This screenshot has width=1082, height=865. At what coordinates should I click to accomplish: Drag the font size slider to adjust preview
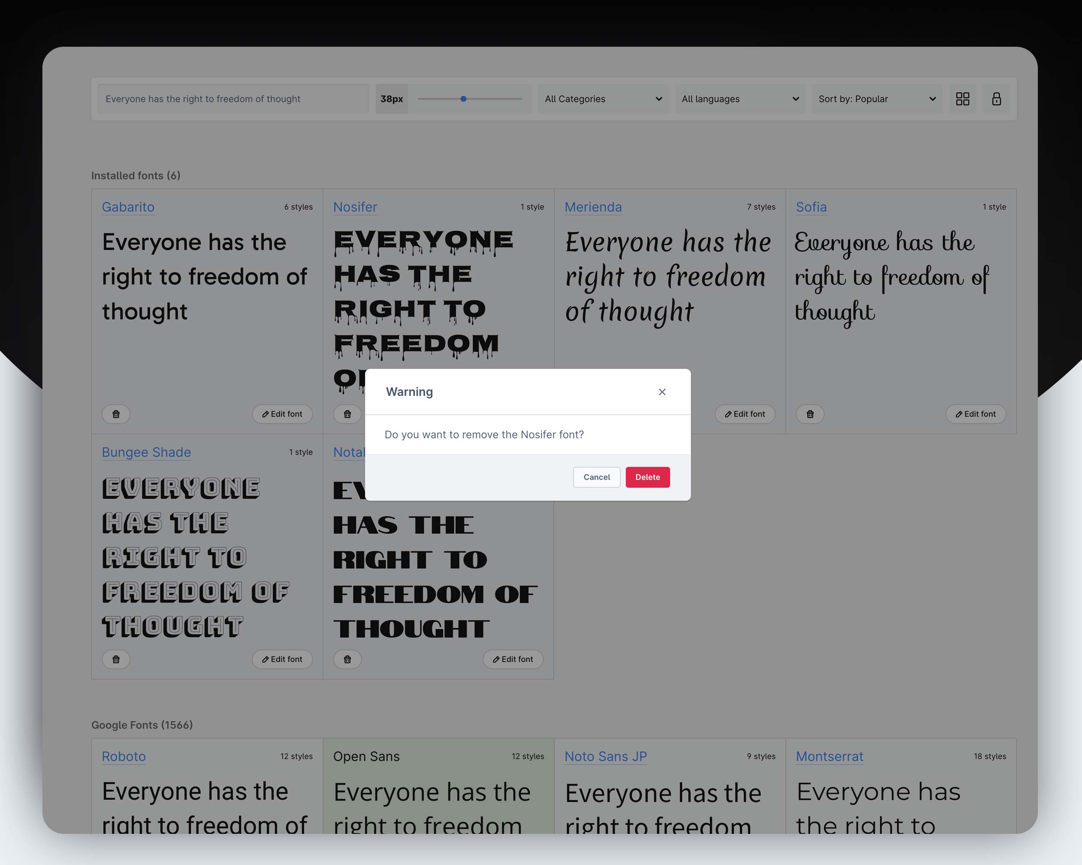[x=464, y=99]
